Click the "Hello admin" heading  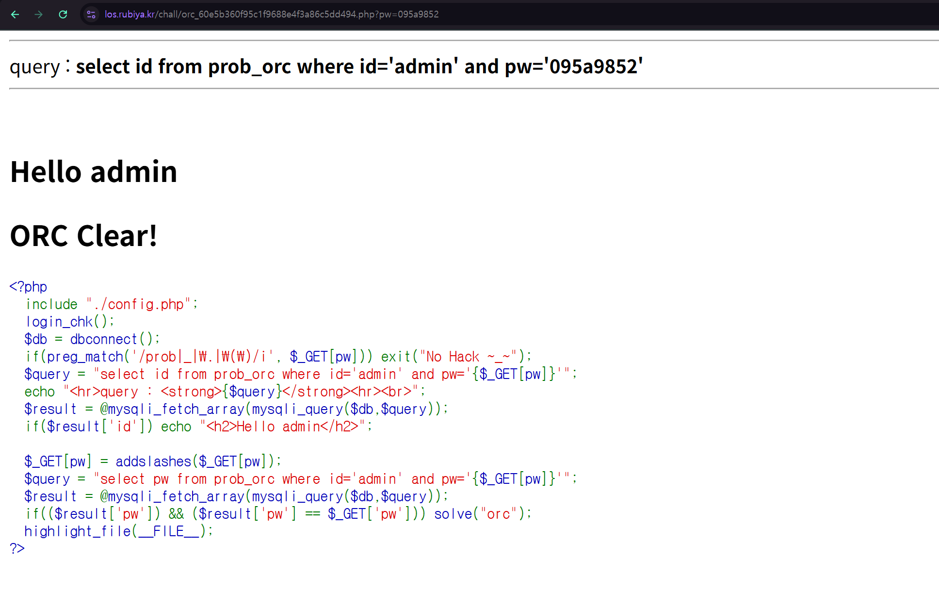(x=94, y=172)
